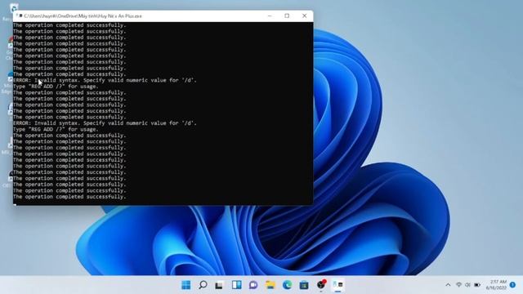The image size is (523, 294).
Task: Open Task View on the taskbar
Action: pos(219,285)
